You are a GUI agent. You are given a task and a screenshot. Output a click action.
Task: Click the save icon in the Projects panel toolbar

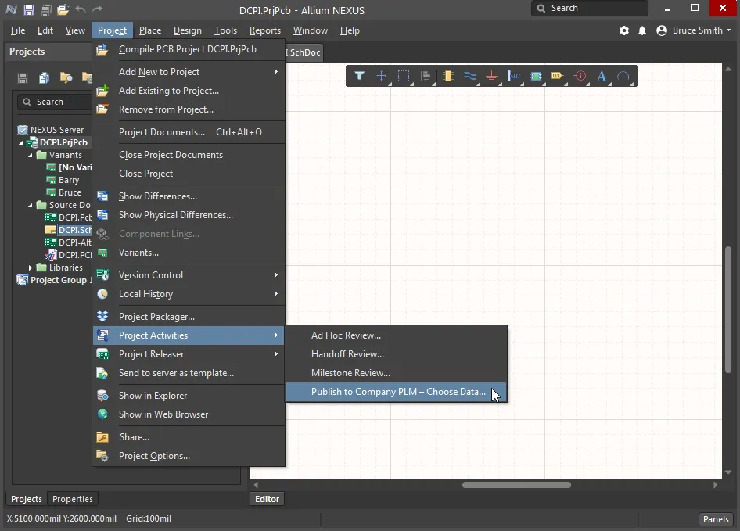coord(23,78)
